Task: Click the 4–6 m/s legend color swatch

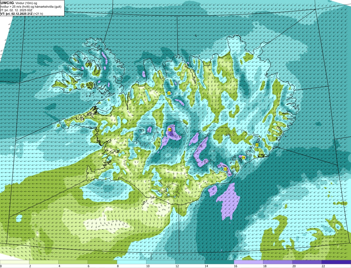Action: tap(73, 262)
